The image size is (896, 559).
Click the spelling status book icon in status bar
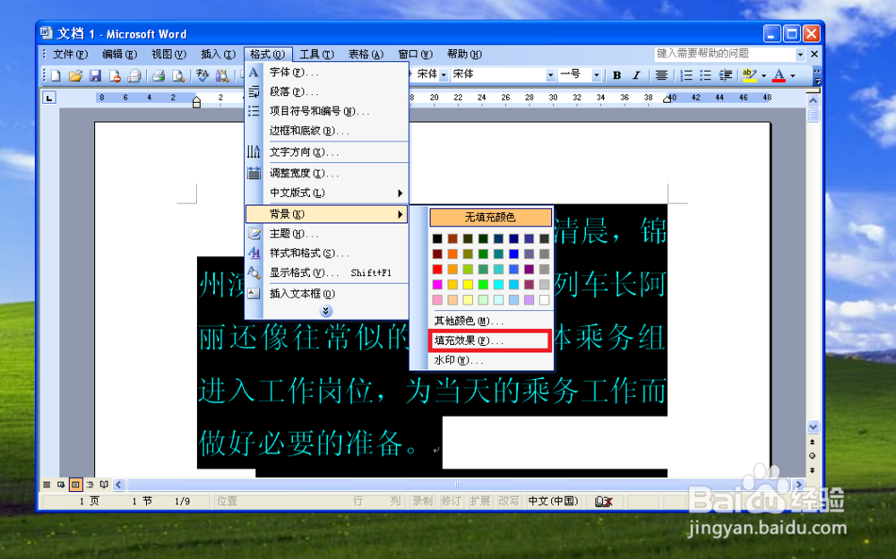pos(603,502)
